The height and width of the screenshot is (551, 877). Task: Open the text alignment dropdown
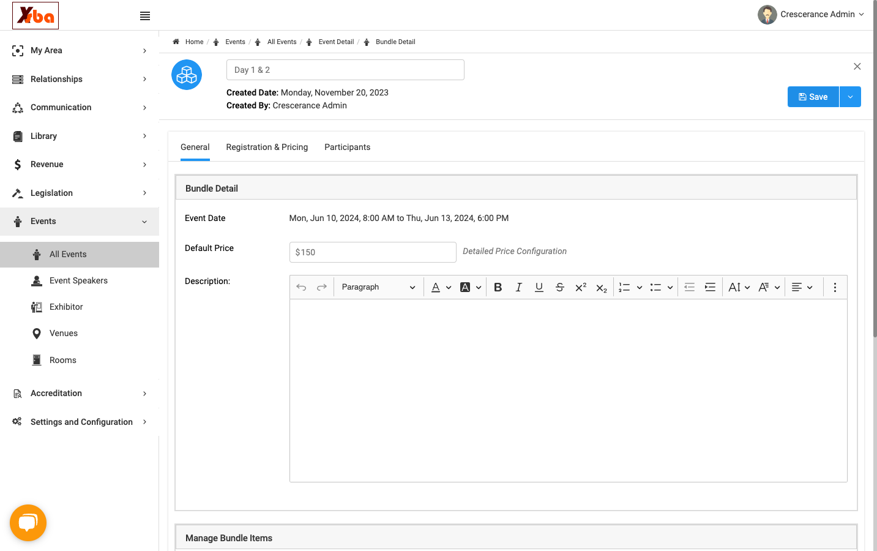click(x=802, y=287)
